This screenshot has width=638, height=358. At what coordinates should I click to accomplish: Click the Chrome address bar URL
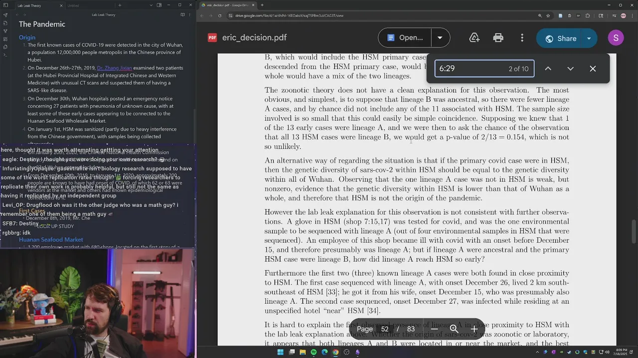point(289,15)
